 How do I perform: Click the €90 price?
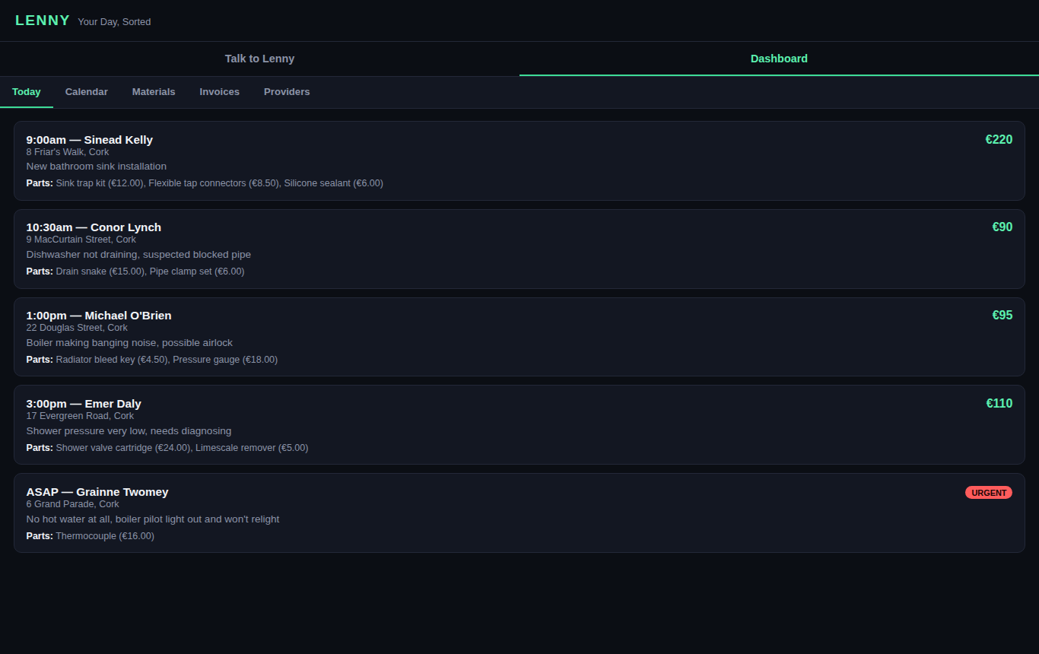point(1002,227)
